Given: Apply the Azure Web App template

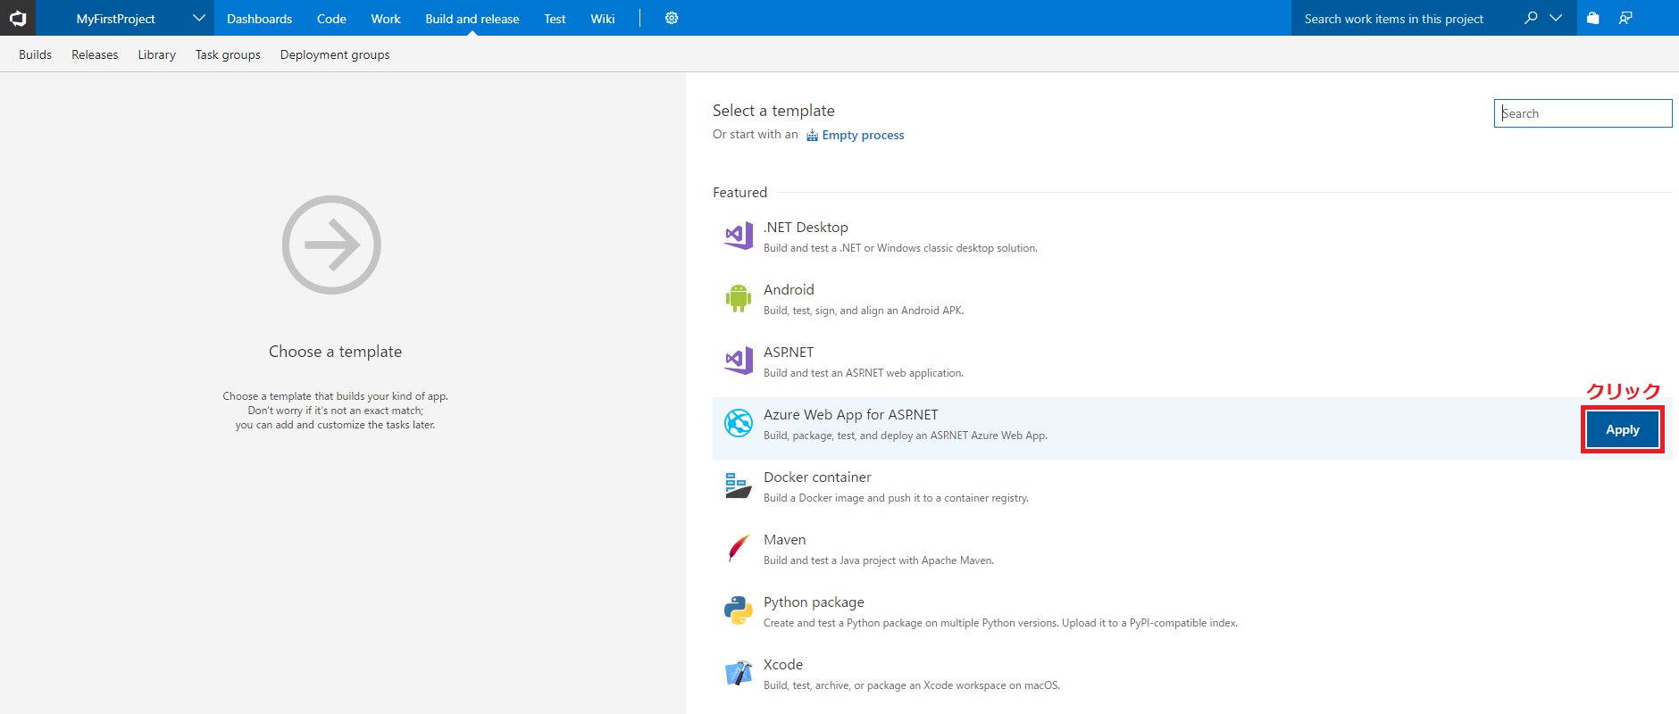Looking at the screenshot, I should [x=1622, y=429].
